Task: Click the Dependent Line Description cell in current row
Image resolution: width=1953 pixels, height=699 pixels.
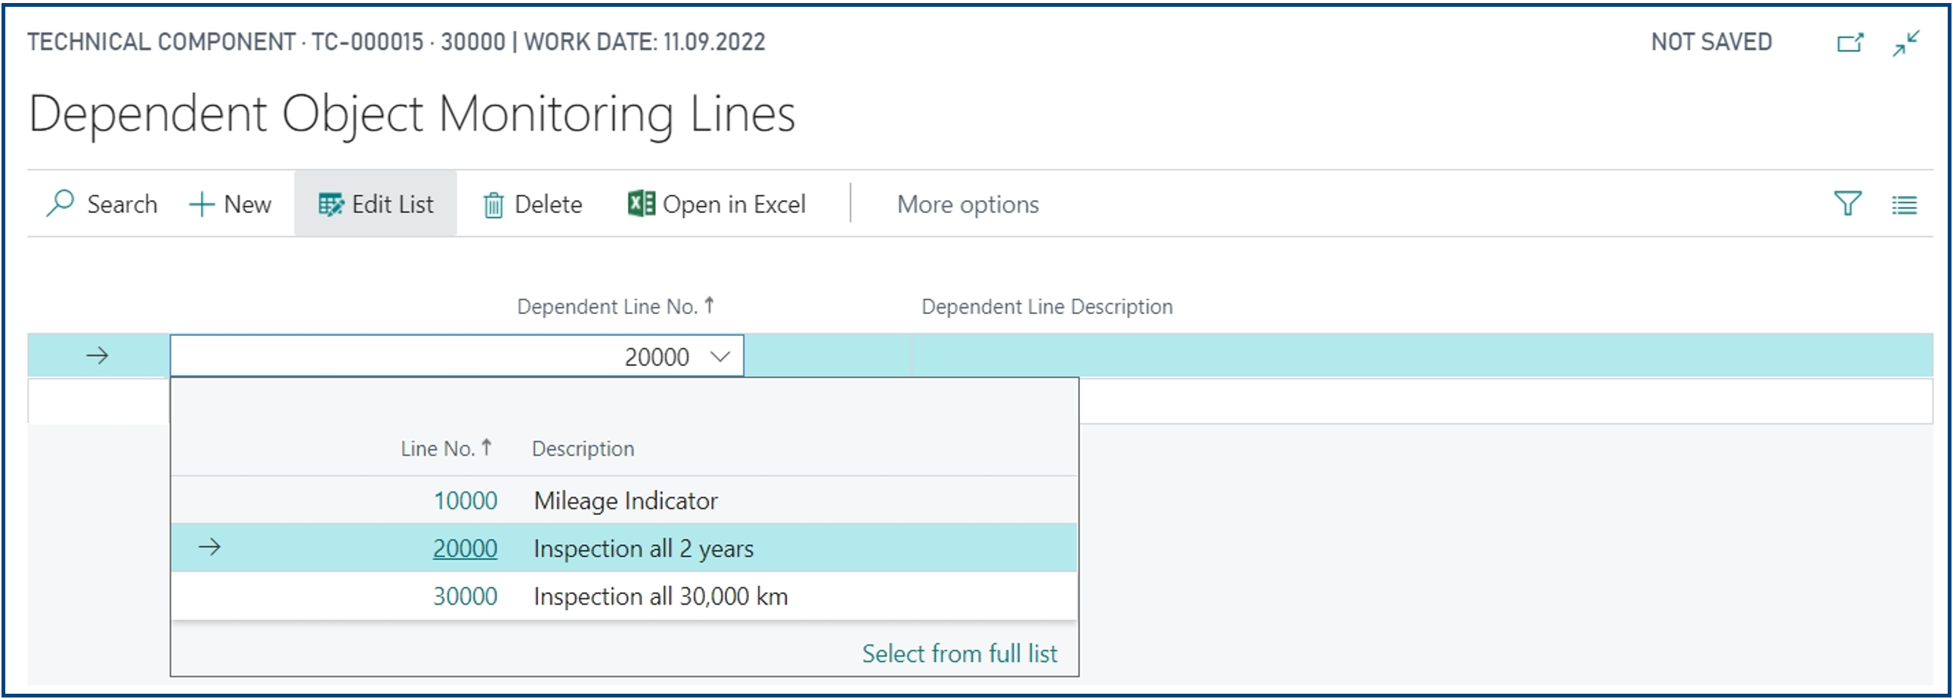Action: (1422, 356)
